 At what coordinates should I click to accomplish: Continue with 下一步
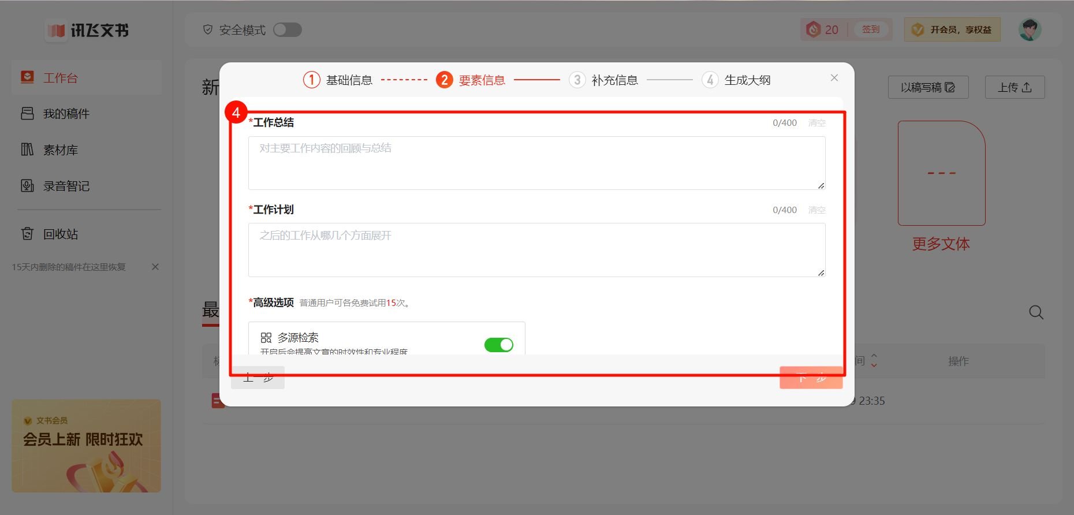pos(811,378)
